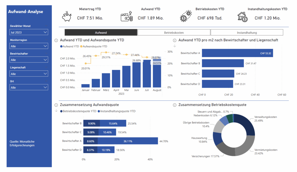Select the Bewirtschafter A bar CHF 53.32
The width and height of the screenshot is (297, 172).
click(237, 53)
